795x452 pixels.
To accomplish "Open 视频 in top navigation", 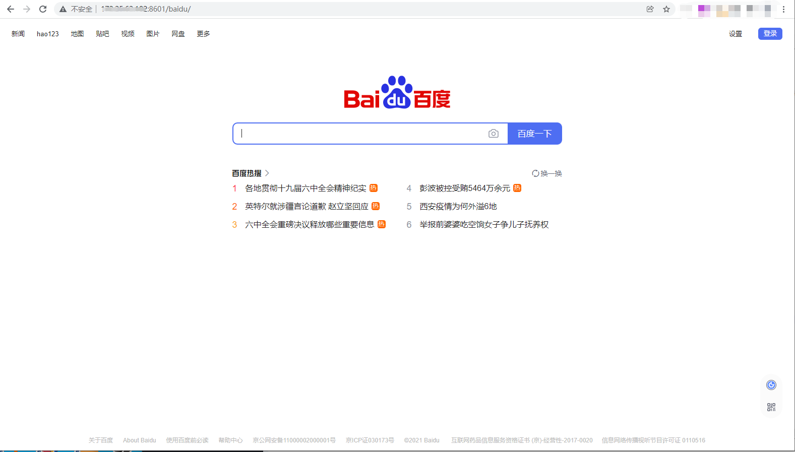I will [x=128, y=34].
